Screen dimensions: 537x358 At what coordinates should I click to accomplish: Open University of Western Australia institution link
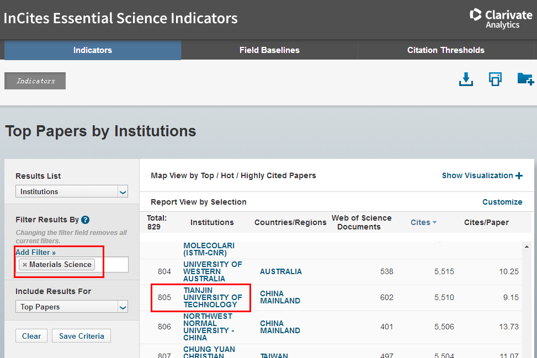tap(212, 271)
